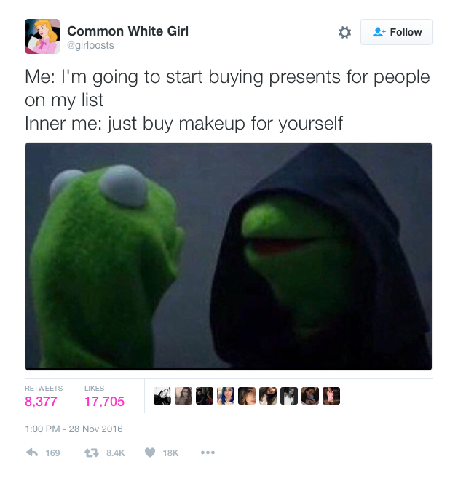Open the last liker avatar in row
Image resolution: width=458 pixels, height=478 pixels.
coord(331,396)
